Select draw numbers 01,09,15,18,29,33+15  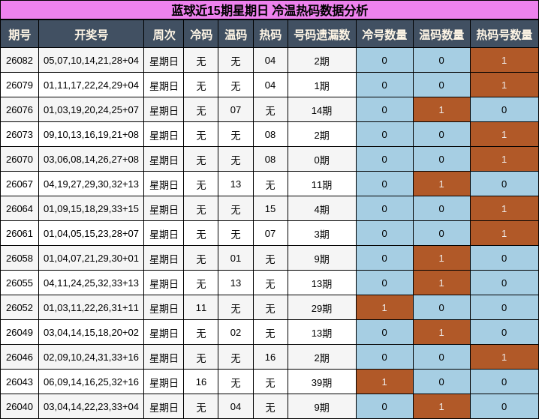pos(91,208)
